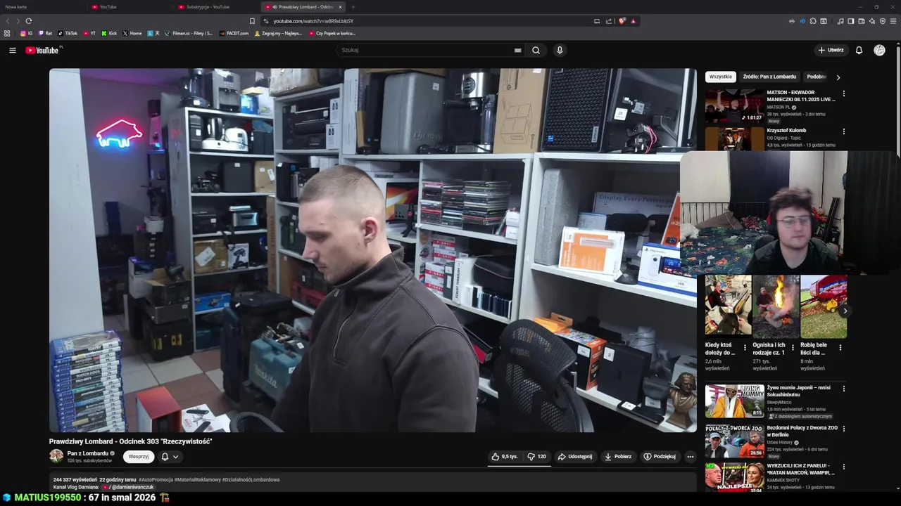Open the IG bookmark

tap(26, 33)
